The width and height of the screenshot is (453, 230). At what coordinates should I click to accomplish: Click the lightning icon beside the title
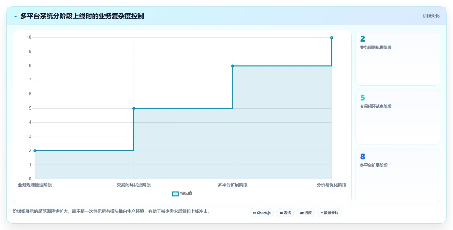[15, 16]
